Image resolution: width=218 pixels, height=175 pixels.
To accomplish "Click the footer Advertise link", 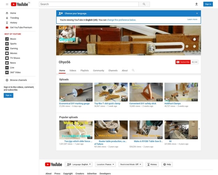I will 92,174.
